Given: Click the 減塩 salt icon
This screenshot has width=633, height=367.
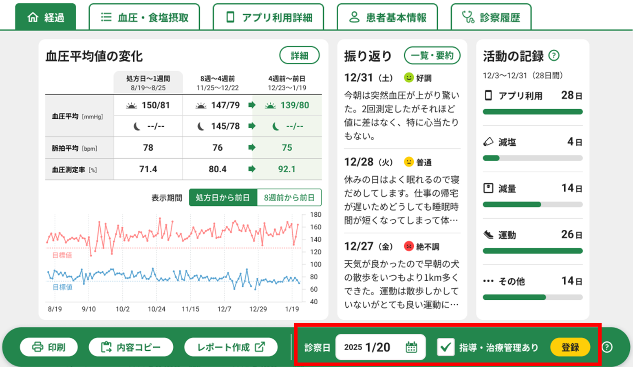Looking at the screenshot, I should point(488,142).
